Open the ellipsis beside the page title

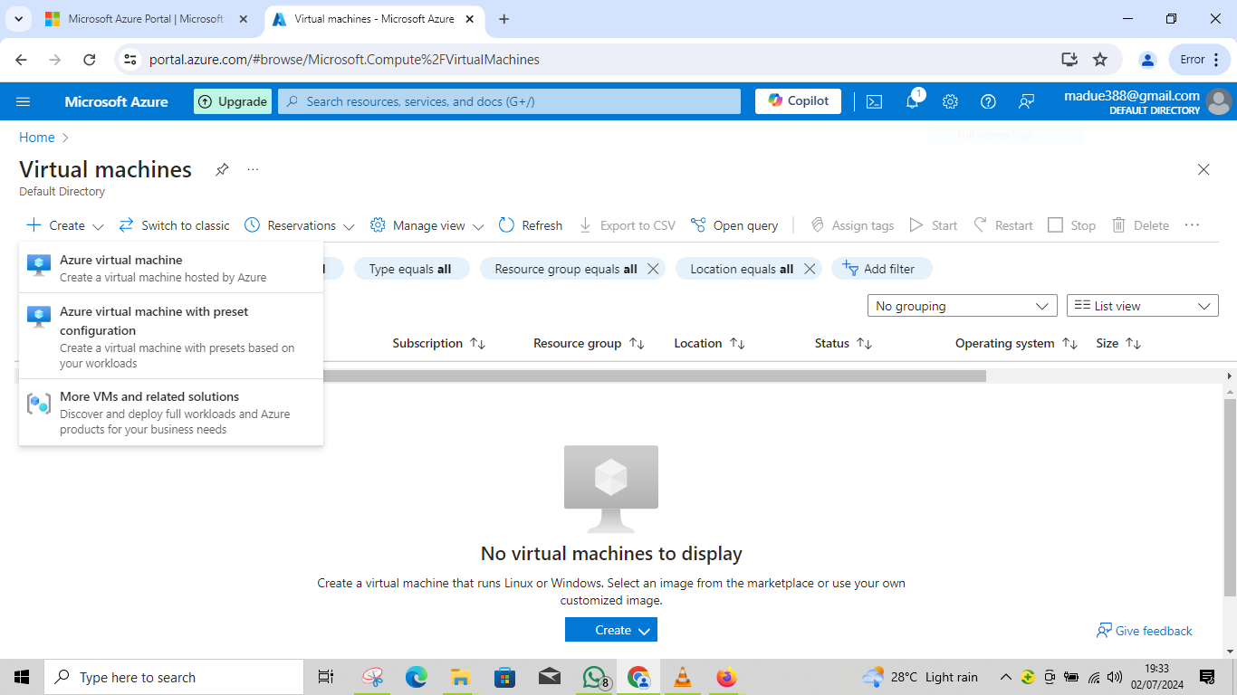(253, 169)
